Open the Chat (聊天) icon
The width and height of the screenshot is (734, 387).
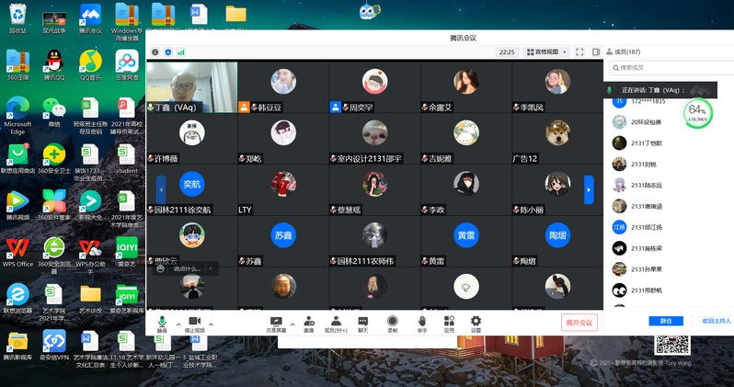coord(362,323)
